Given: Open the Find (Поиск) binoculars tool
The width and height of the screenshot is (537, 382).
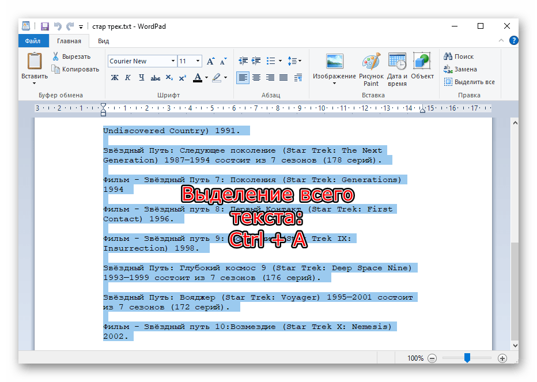Looking at the screenshot, I should (x=448, y=56).
